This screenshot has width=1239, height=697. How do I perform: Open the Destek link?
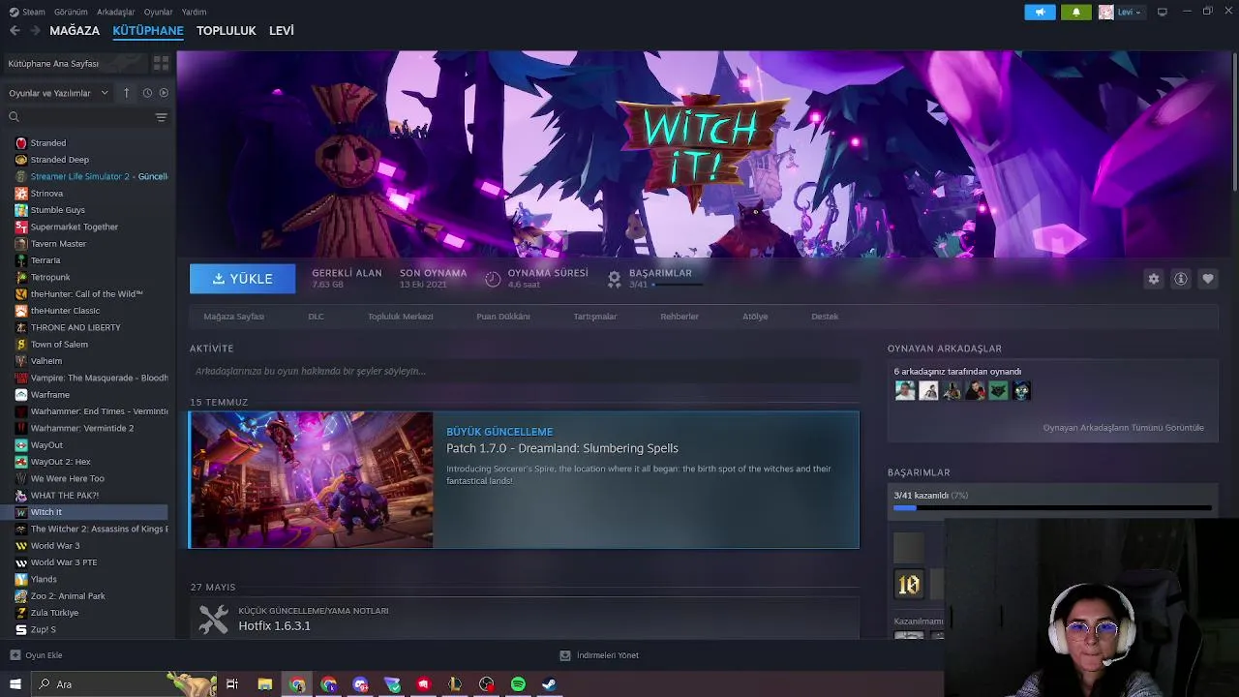point(825,317)
